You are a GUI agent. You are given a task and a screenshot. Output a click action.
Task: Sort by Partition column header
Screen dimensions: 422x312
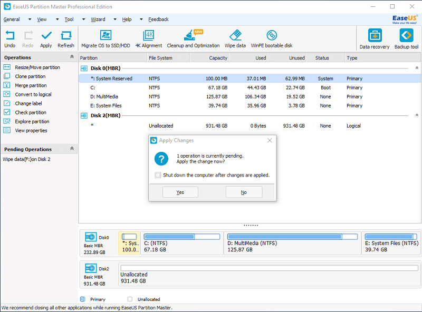click(x=113, y=58)
